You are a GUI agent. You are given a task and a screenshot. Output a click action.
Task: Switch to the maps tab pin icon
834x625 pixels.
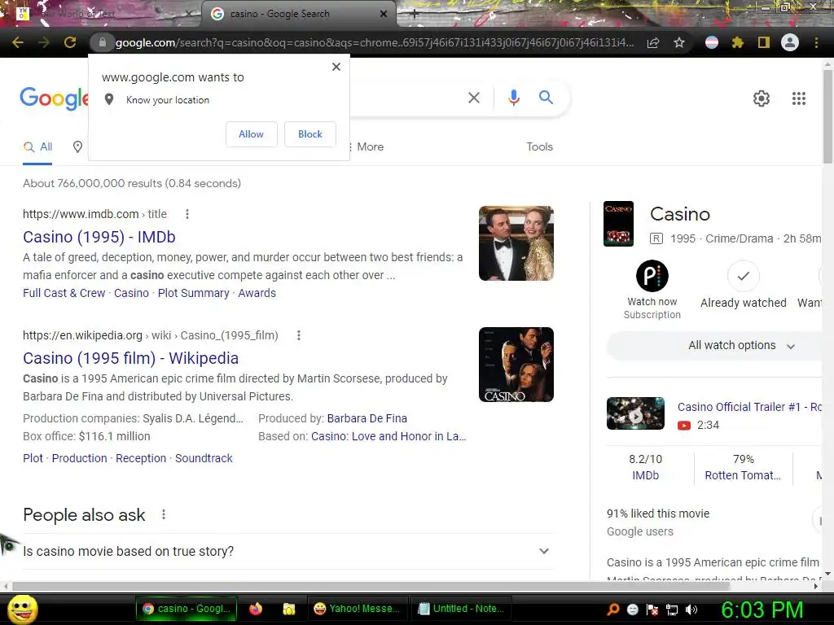click(77, 147)
